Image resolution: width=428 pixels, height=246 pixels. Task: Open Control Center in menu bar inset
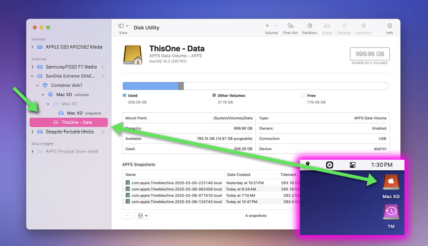coord(353,165)
